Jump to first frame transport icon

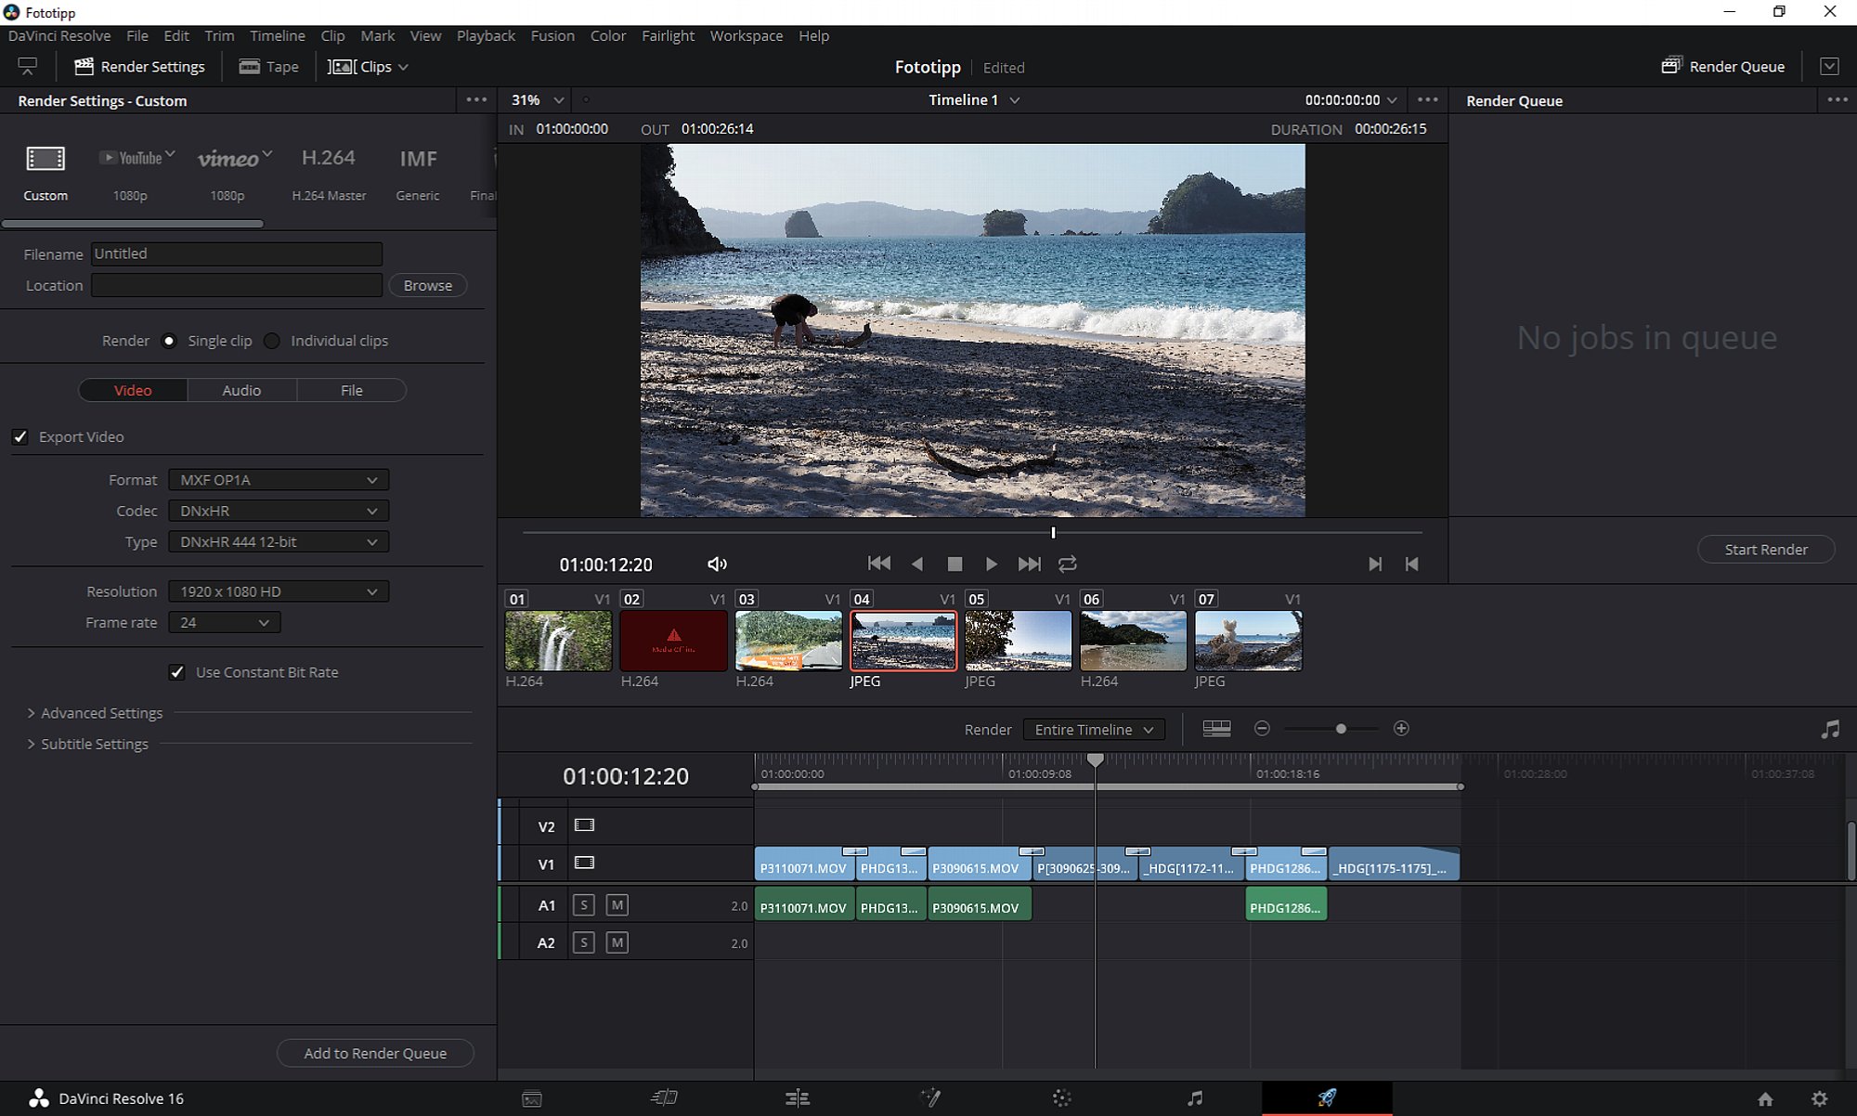pos(878,564)
